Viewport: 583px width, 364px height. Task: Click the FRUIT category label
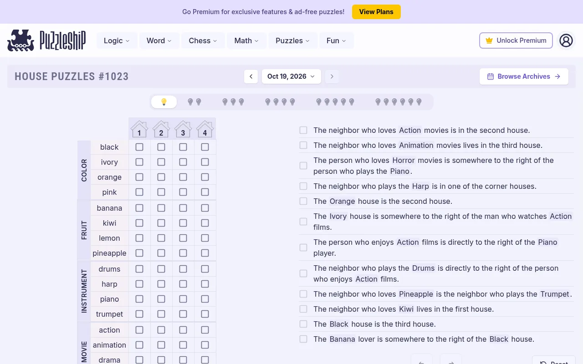click(x=84, y=230)
